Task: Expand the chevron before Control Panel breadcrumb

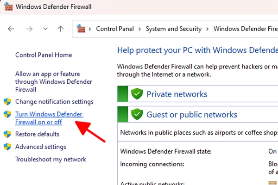Action: click(x=90, y=29)
